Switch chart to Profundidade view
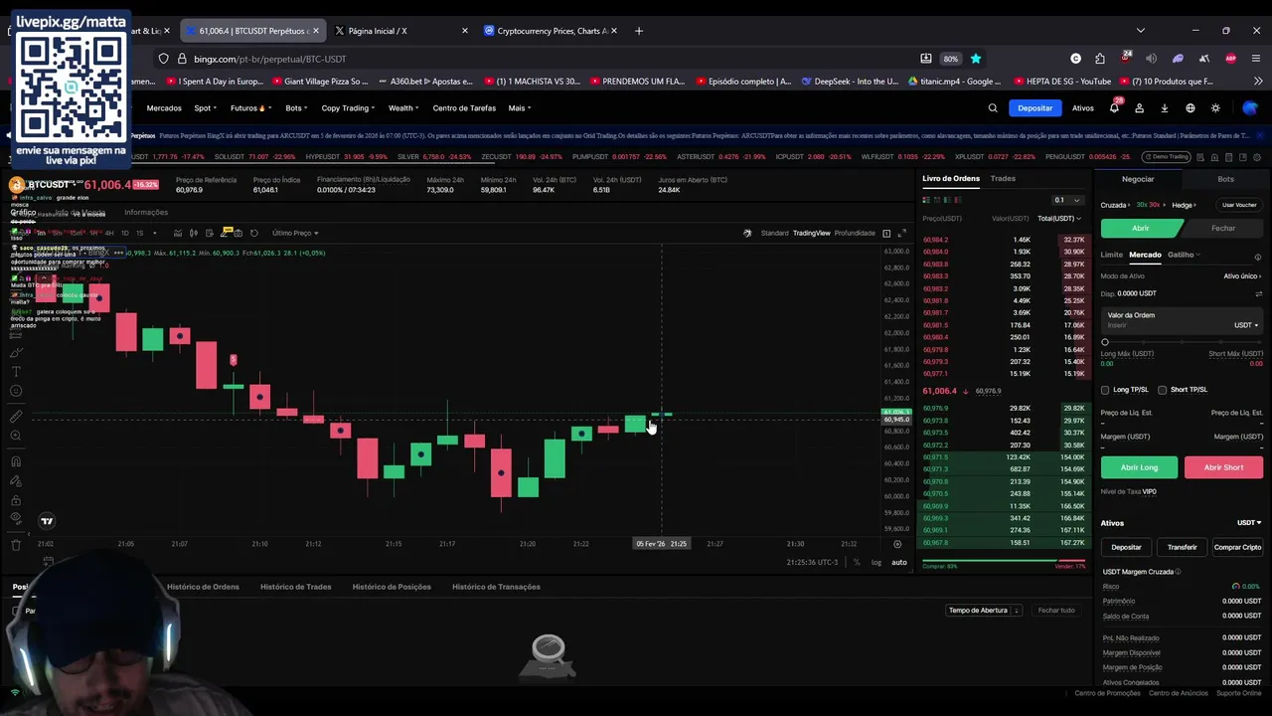The height and width of the screenshot is (716, 1272). pyautogui.click(x=855, y=233)
